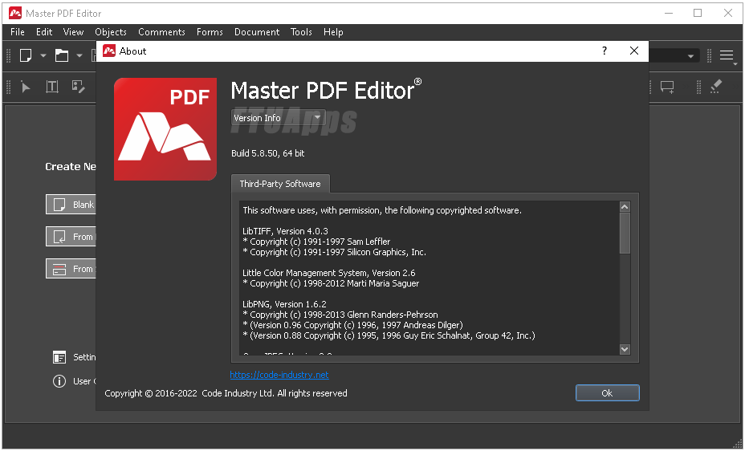Screen dimensions: 745x451
Task: Open the Edit menu
Action: coord(44,32)
